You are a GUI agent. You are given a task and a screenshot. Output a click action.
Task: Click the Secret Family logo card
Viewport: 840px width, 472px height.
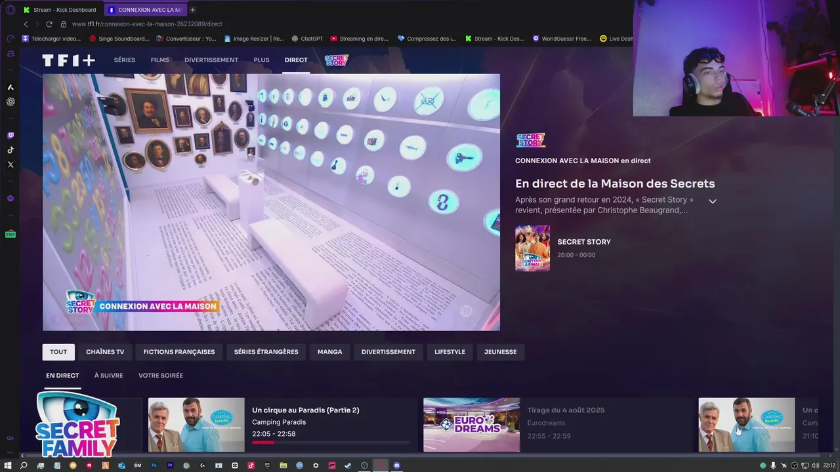coord(77,425)
